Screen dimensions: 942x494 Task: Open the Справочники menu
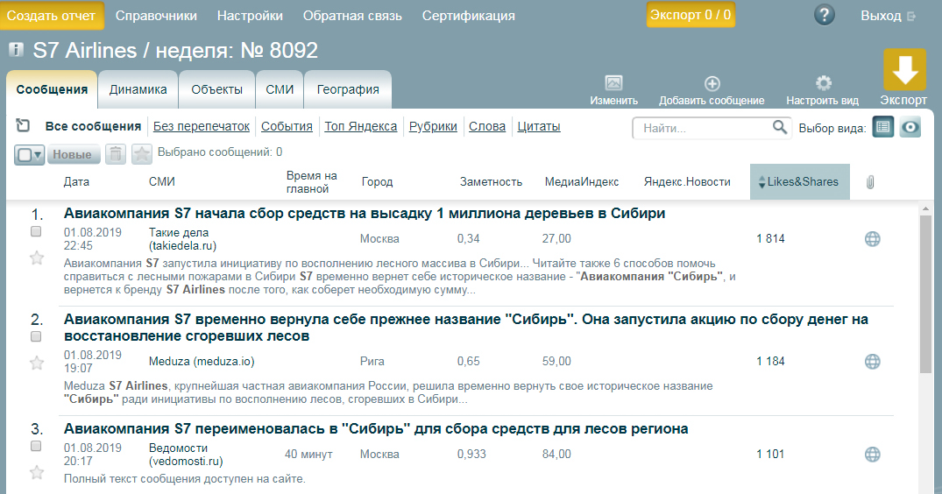[x=156, y=16]
